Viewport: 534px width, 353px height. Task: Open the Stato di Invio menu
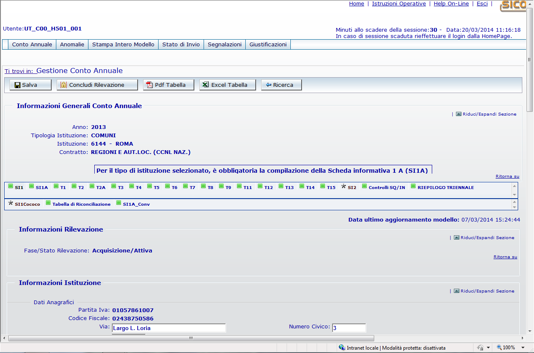[181, 44]
